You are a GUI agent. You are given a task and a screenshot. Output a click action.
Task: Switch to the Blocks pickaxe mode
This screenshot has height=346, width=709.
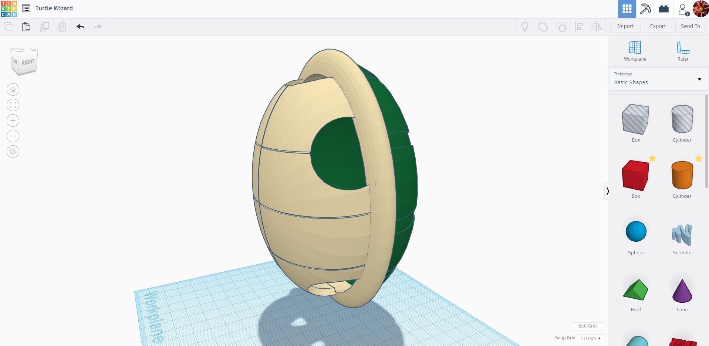645,9
